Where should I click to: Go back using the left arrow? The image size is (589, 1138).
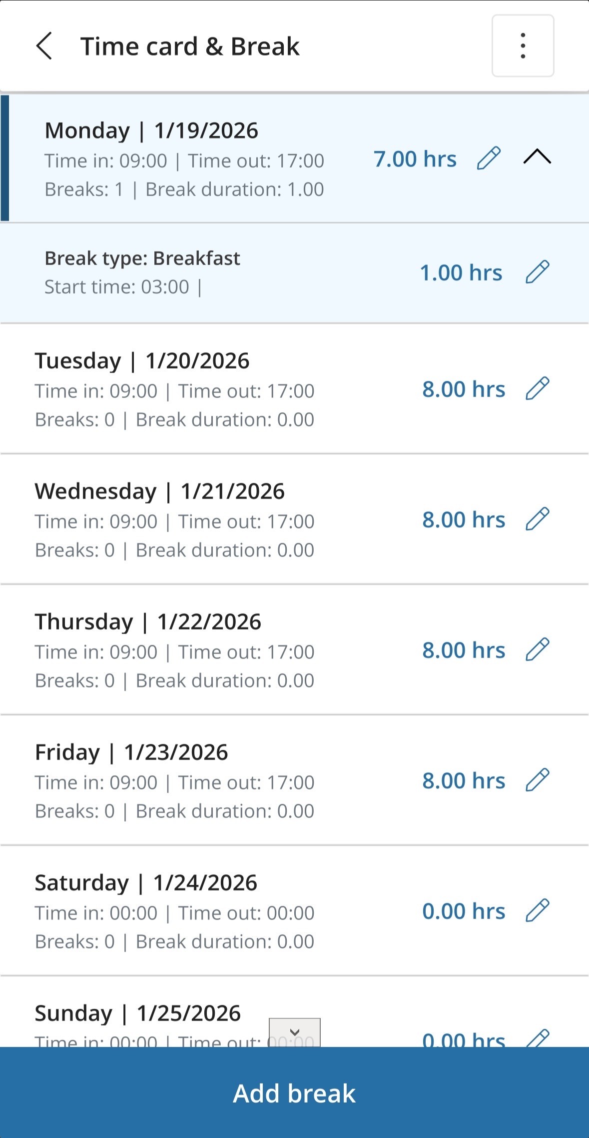44,46
